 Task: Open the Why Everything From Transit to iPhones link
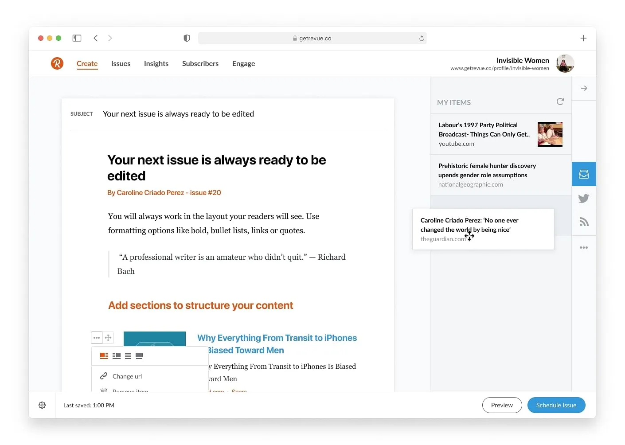[277, 344]
